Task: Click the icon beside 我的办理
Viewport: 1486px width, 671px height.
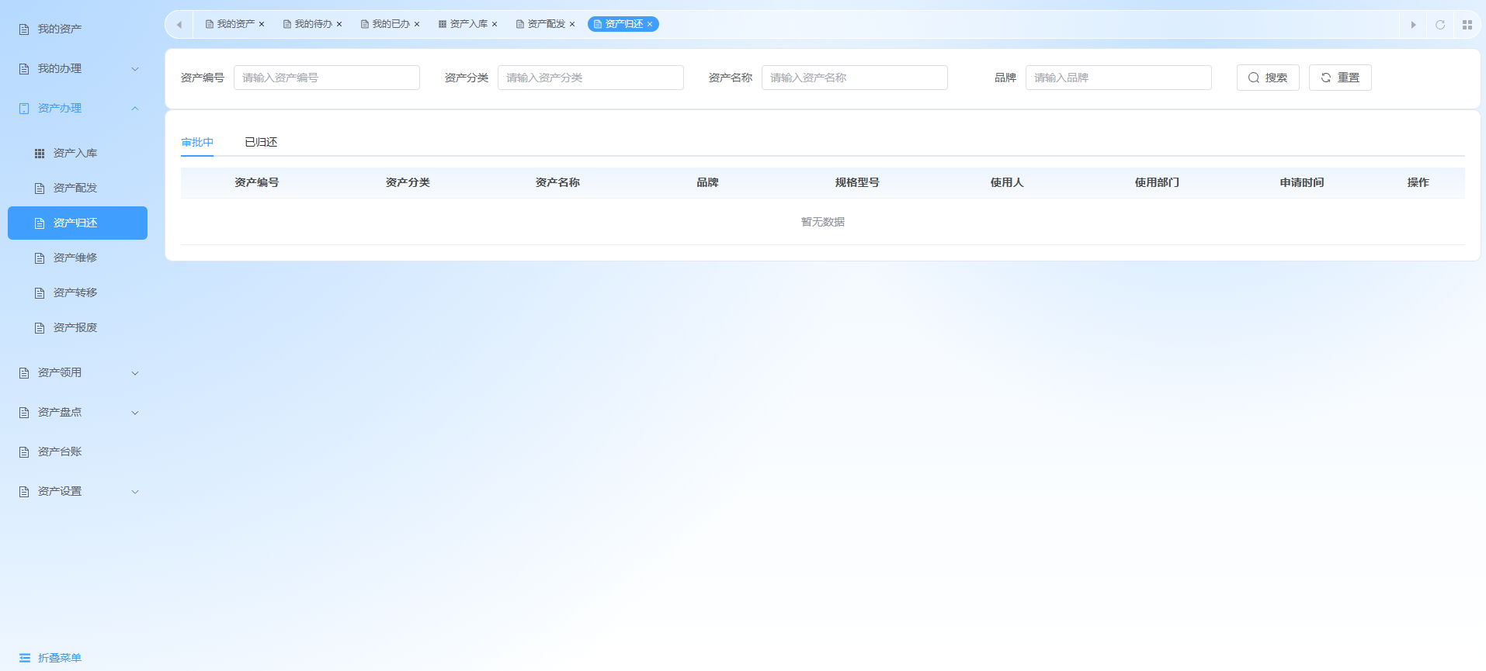Action: (24, 69)
